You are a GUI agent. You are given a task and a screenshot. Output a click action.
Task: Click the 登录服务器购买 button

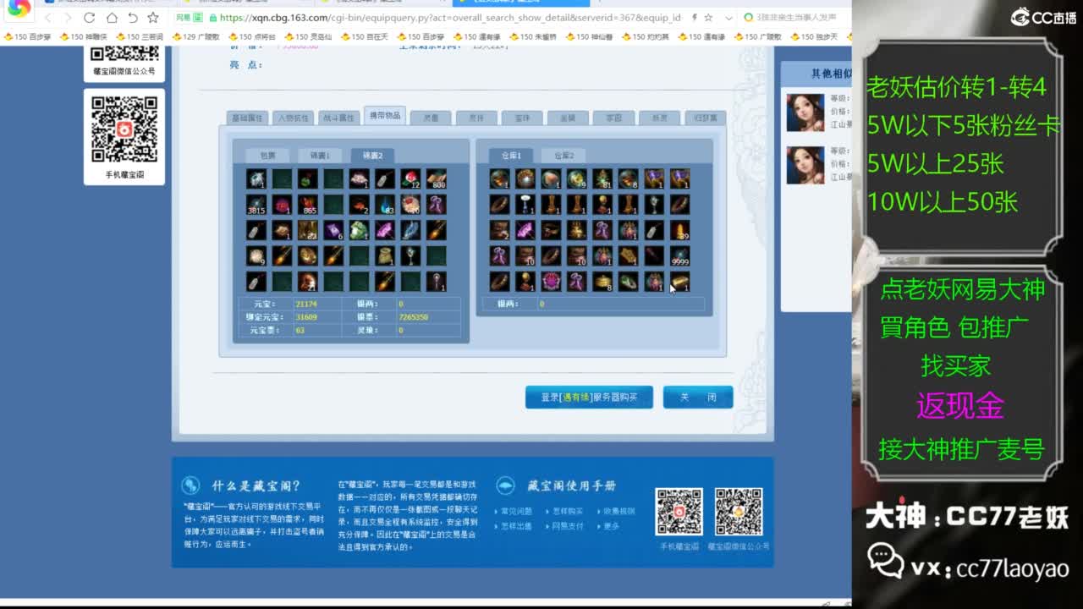589,397
